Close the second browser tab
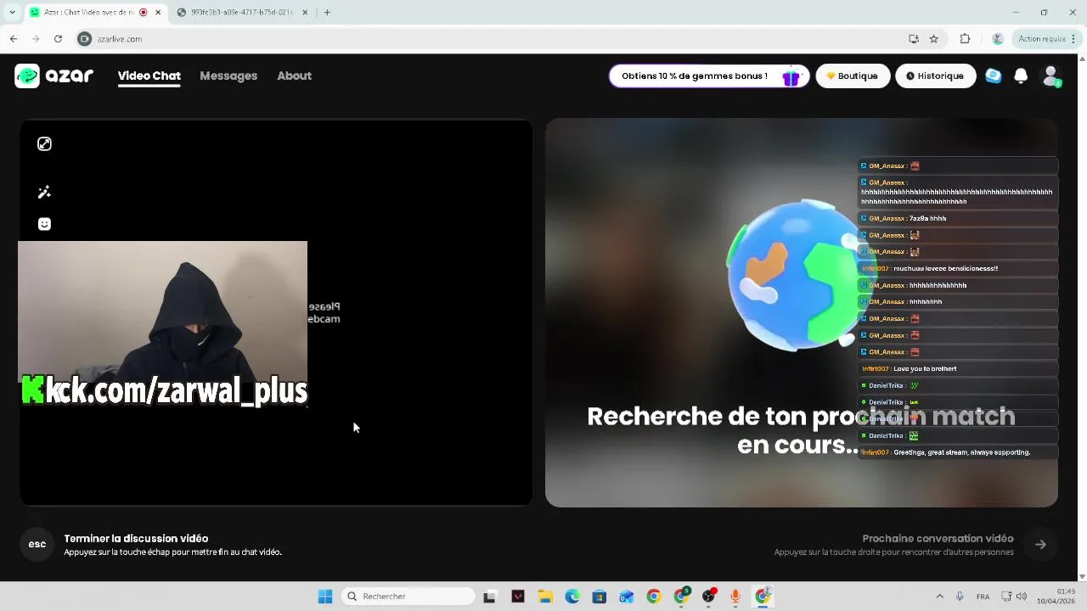The width and height of the screenshot is (1087, 611). (x=306, y=13)
